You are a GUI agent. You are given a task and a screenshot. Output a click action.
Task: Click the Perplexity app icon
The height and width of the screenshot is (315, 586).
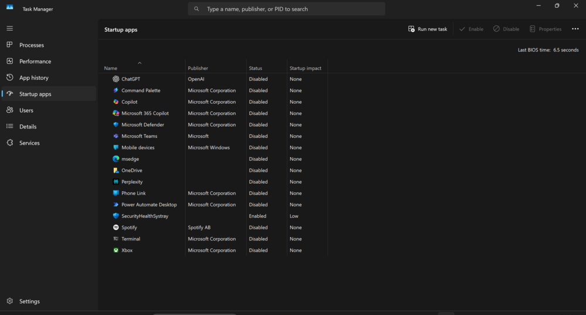[x=116, y=182]
